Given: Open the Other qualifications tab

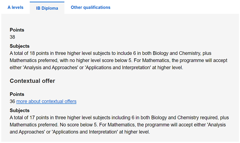Looking at the screenshot, I should (x=91, y=7).
